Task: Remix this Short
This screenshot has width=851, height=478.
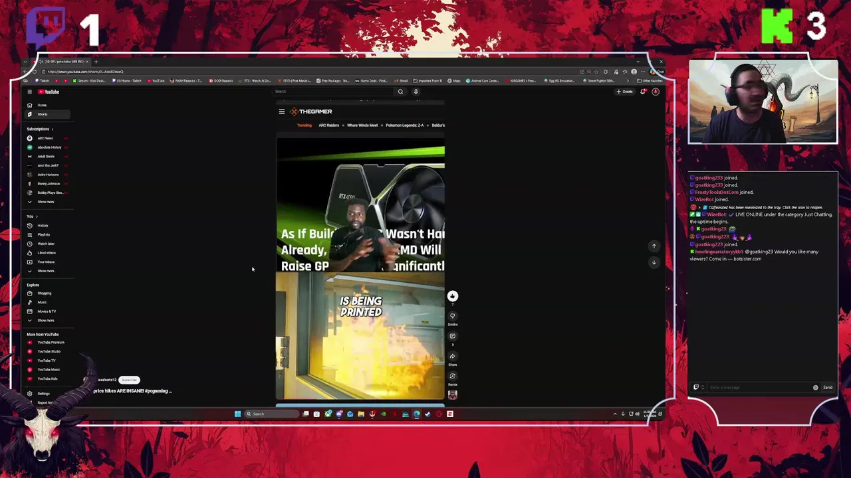Action: point(452,376)
